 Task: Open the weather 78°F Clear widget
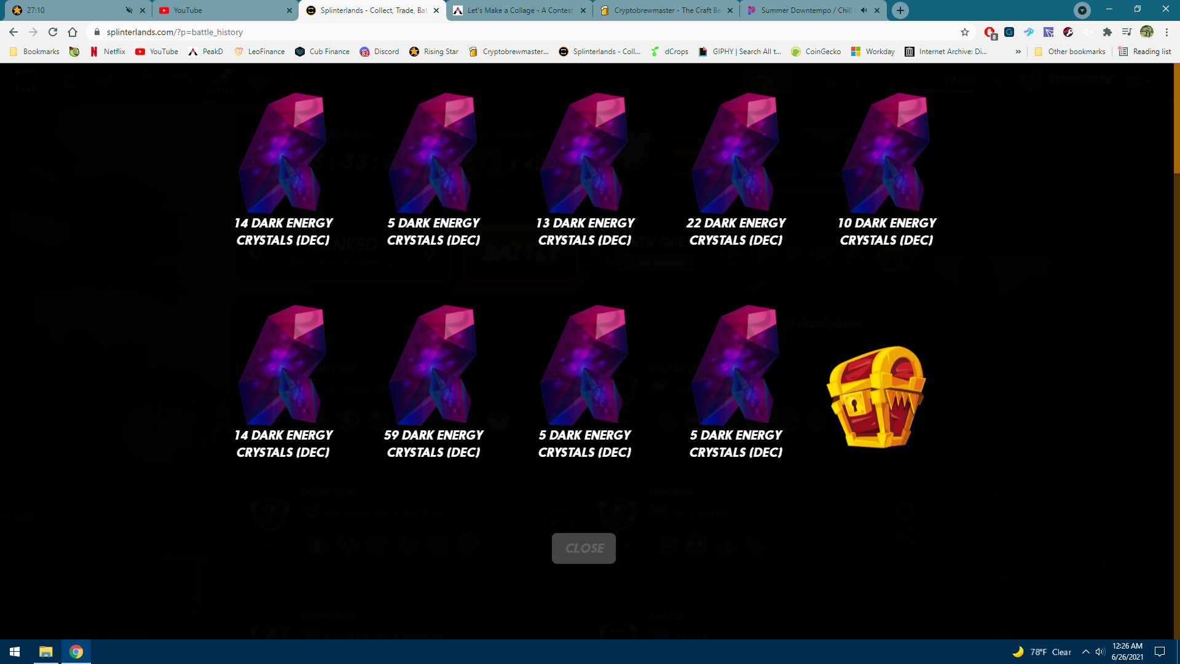tap(1042, 652)
